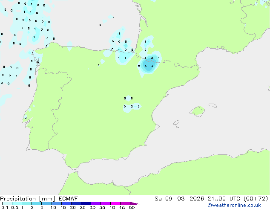
Task: Click the darkest blue precipitation cell over Pyrenees
Action: coord(149,65)
